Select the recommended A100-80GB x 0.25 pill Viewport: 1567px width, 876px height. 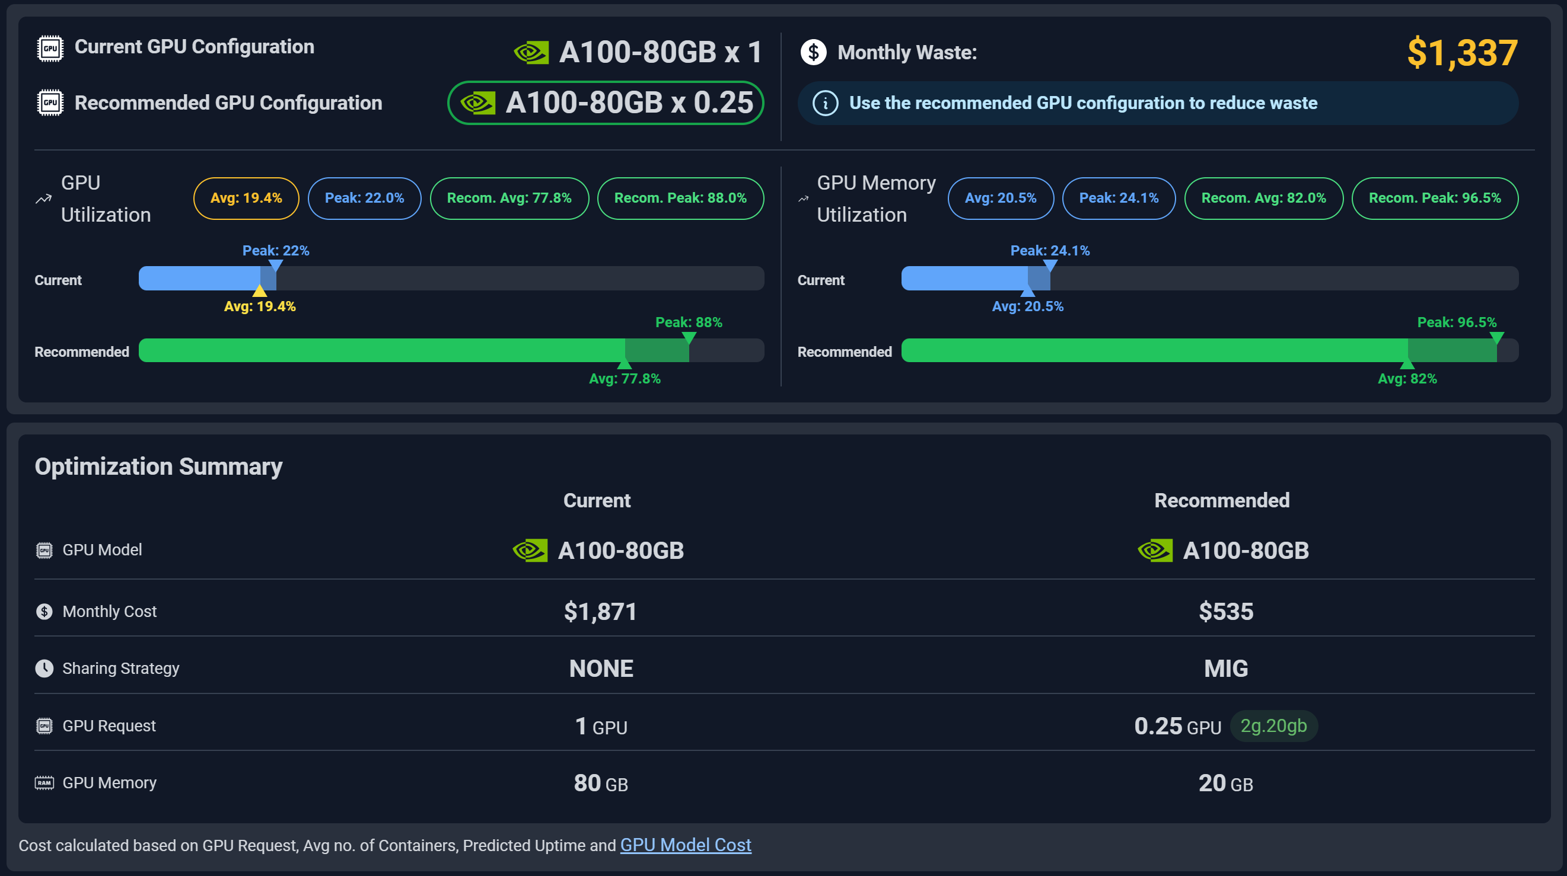point(605,103)
